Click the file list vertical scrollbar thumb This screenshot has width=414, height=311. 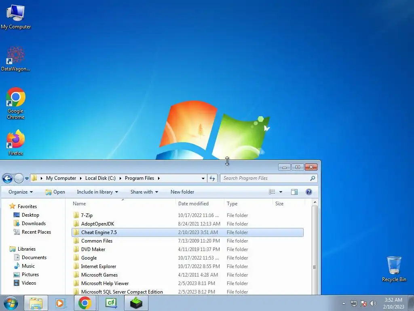click(x=315, y=250)
